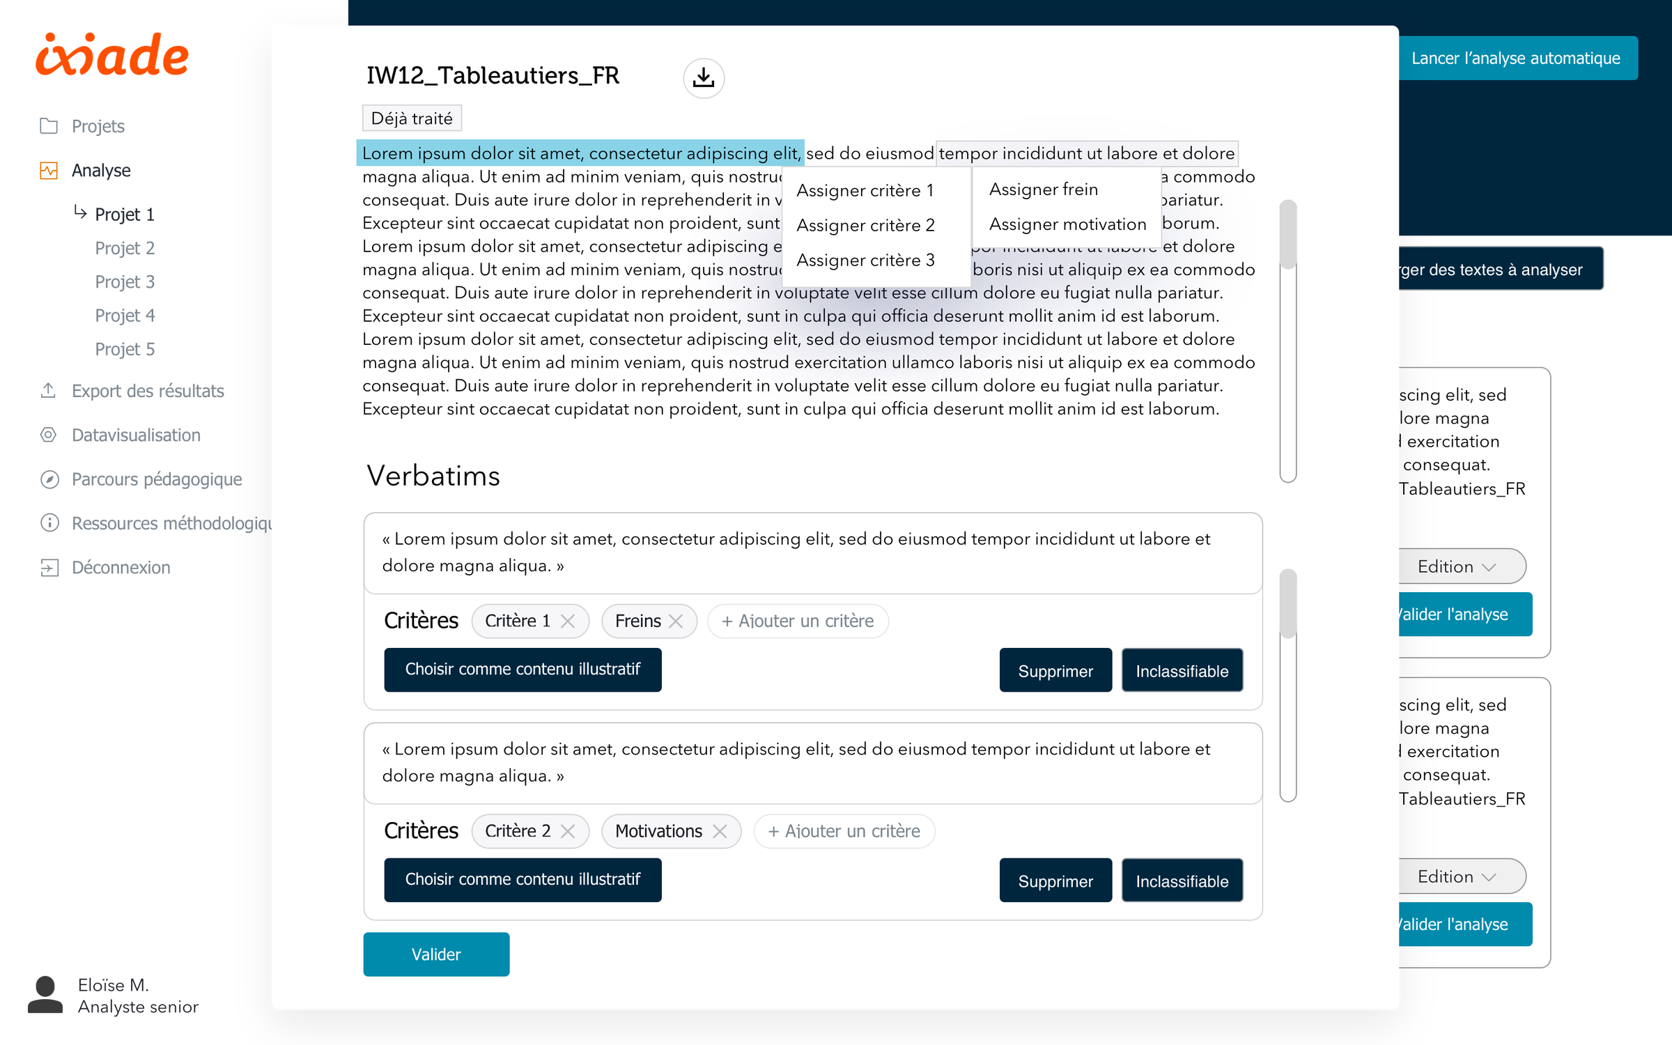This screenshot has width=1672, height=1045.
Task: Click Ajouter un critère on the first verbatim
Action: click(798, 621)
